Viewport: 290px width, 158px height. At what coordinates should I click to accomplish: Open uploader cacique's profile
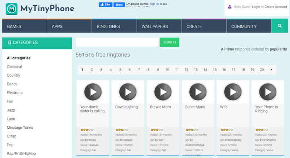128,140
